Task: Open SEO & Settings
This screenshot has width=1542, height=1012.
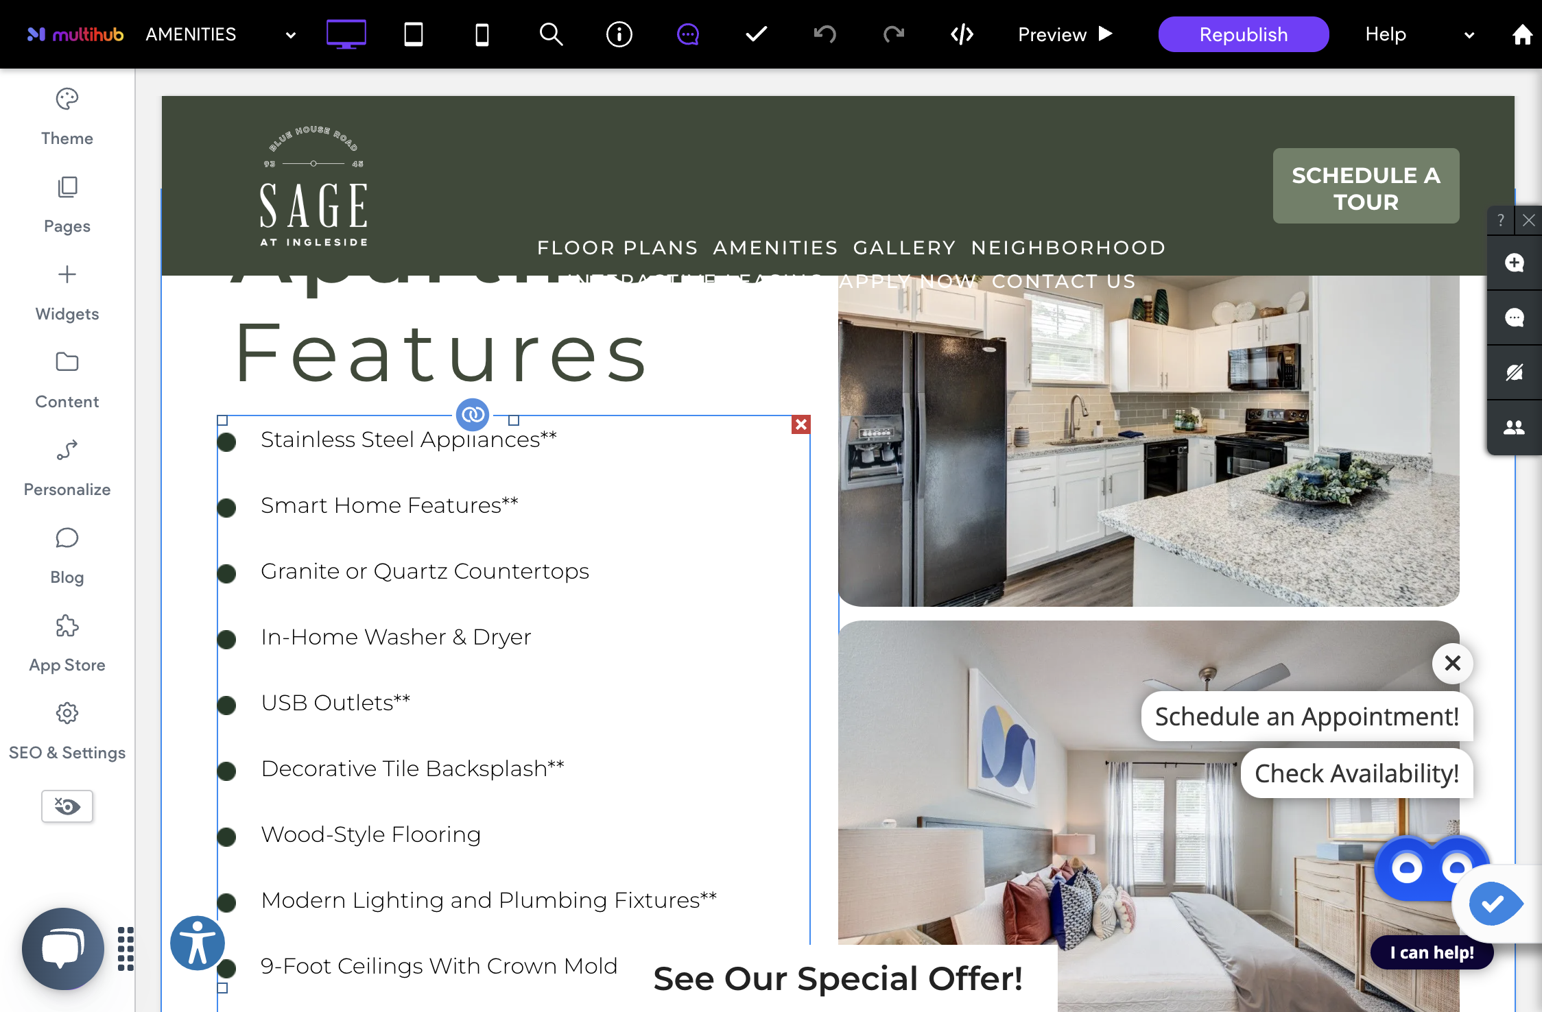Action: (x=67, y=732)
